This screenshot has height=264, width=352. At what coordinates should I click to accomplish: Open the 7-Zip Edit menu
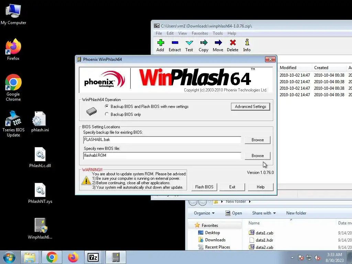(170, 33)
